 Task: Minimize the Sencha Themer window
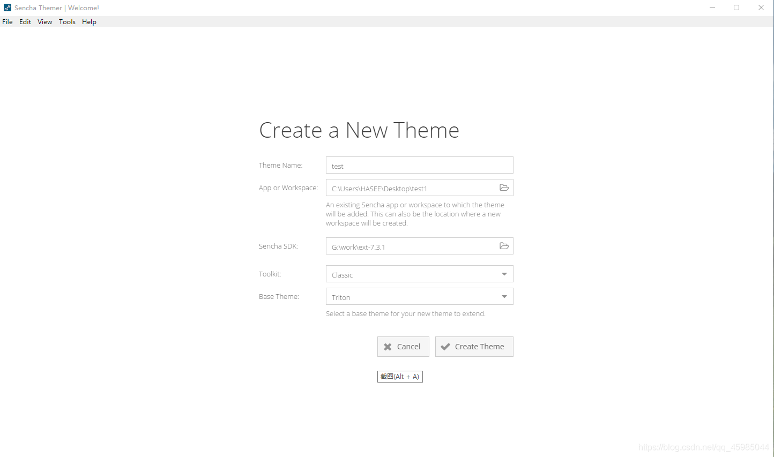point(712,8)
